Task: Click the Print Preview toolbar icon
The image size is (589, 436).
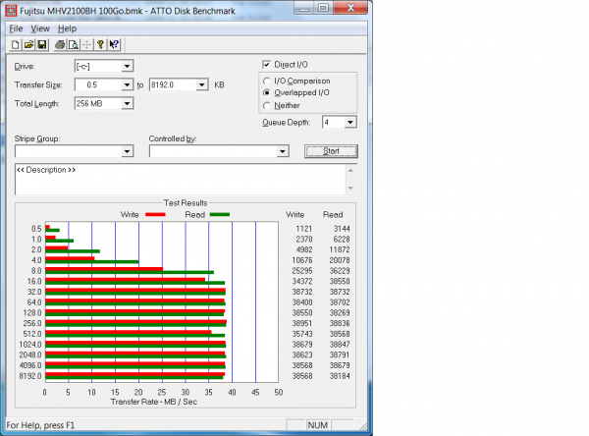Action: [74, 45]
